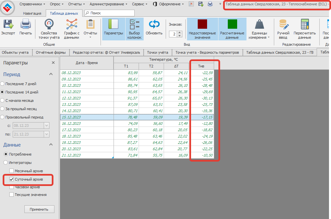The width and height of the screenshot is (331, 219).
Task: Click quick-access red X grid icon
Action: pos(191,4)
